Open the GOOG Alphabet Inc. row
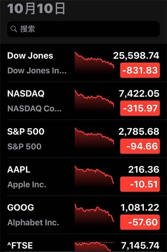Viewport: 167px width, 252px height. pyautogui.click(x=83, y=215)
